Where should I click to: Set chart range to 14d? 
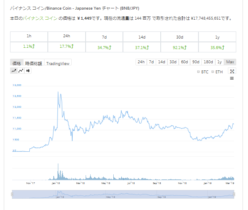162,62
